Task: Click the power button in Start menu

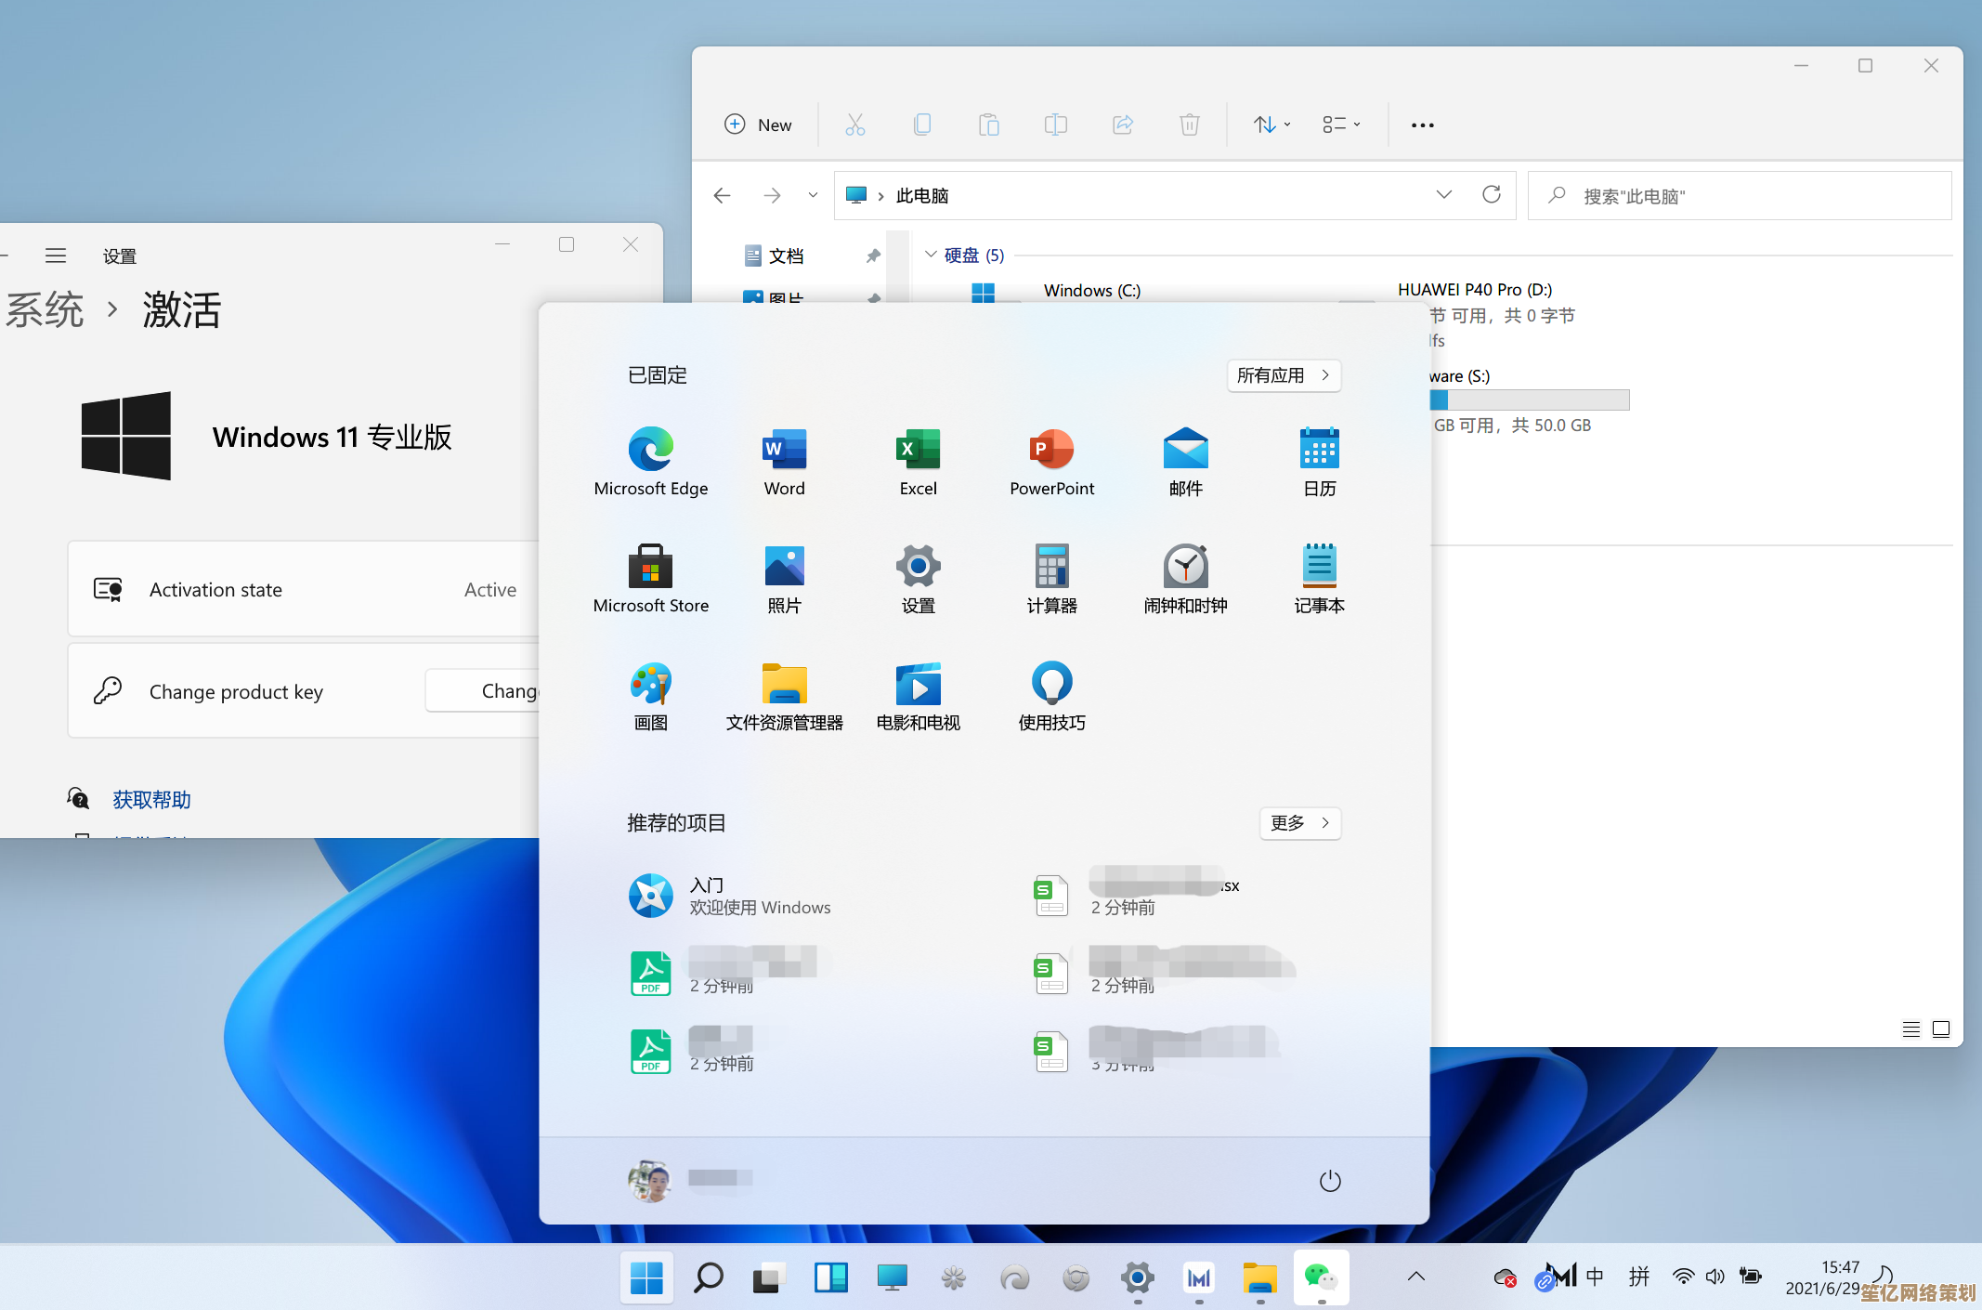Action: 1330,1181
